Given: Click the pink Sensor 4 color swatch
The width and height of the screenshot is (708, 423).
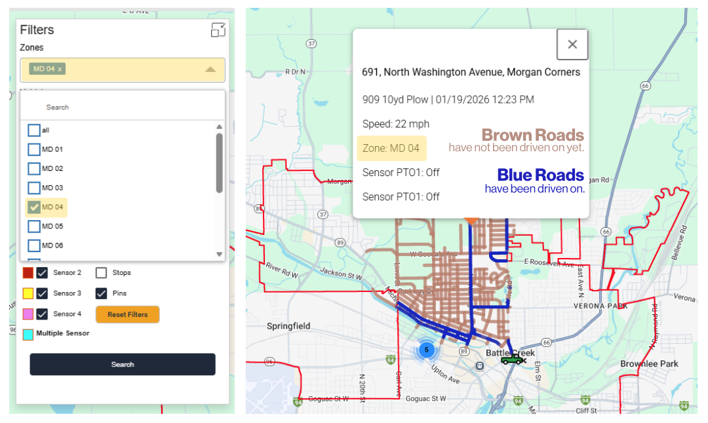Looking at the screenshot, I should 28,314.
